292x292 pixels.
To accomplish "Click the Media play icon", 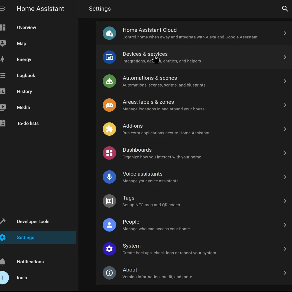I will [3, 107].
